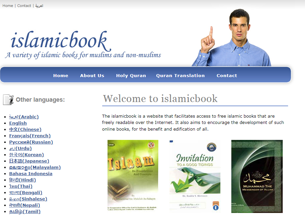The image size is (305, 215).
Task: Choose Français(French) from the language list
Action: click(x=30, y=136)
